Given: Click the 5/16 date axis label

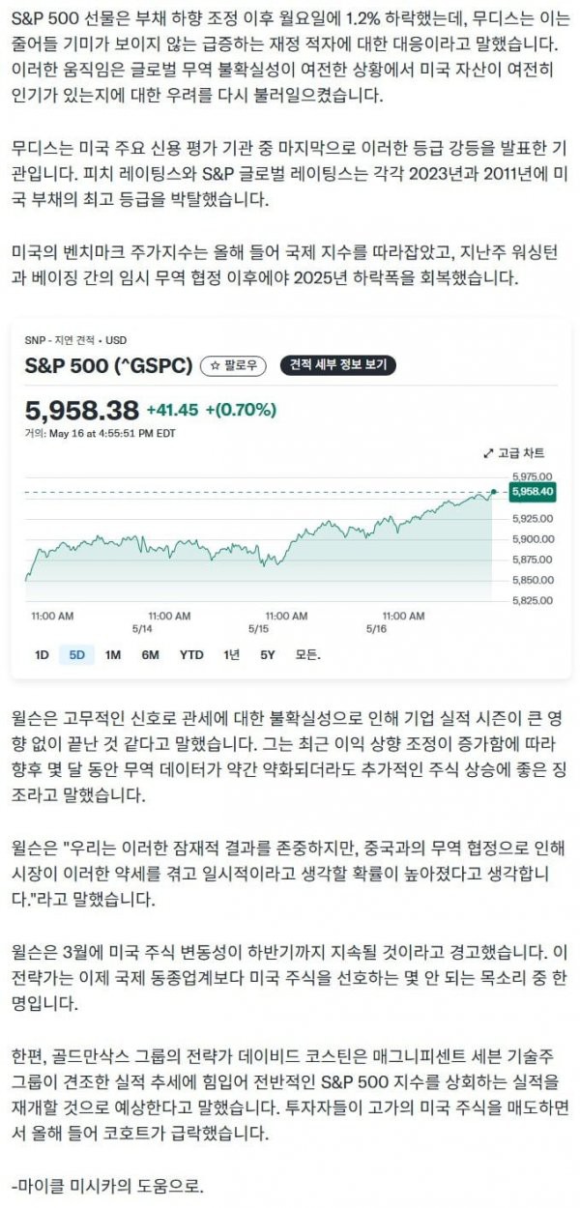Looking at the screenshot, I should click(x=375, y=626).
